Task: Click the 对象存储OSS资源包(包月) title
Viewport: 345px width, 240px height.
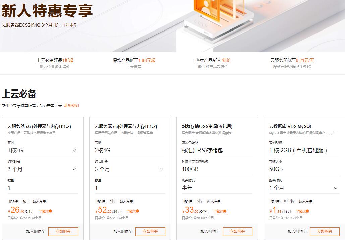Action: coord(207,126)
